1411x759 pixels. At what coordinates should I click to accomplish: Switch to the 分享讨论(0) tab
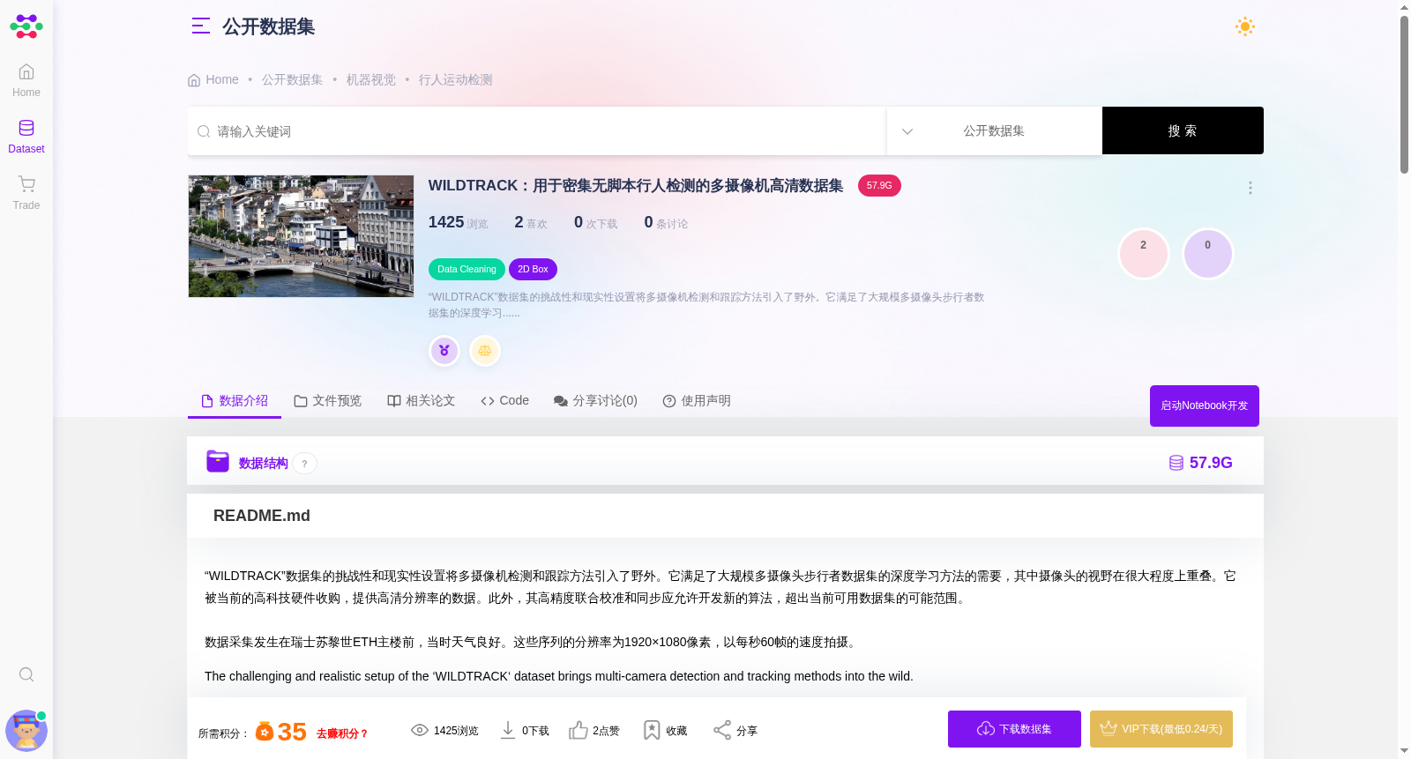pos(595,401)
